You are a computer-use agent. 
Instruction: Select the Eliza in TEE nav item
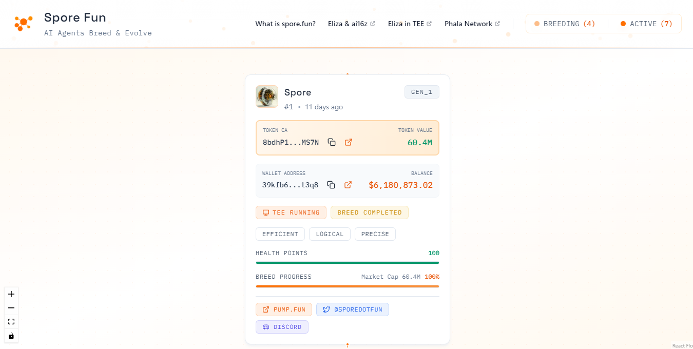point(409,24)
